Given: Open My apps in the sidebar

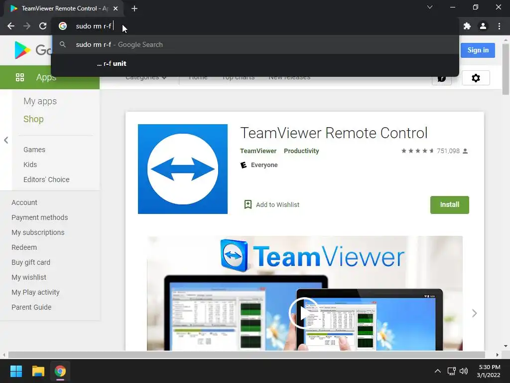Looking at the screenshot, I should click(40, 101).
